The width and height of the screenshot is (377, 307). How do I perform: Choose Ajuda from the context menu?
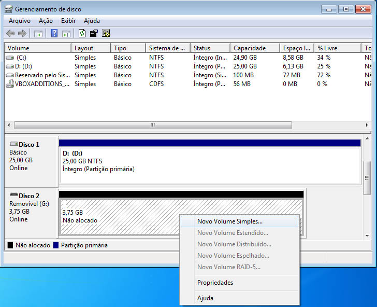(239, 298)
